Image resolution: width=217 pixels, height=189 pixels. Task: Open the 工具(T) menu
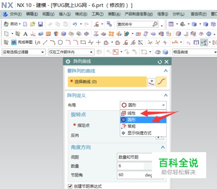click(98, 14)
